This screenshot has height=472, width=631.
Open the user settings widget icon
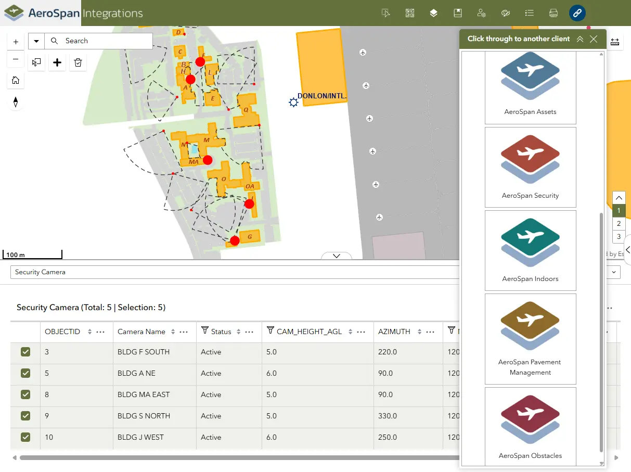(482, 13)
